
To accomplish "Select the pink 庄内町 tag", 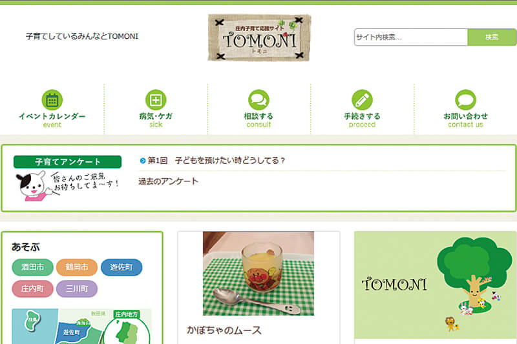I will click(33, 288).
